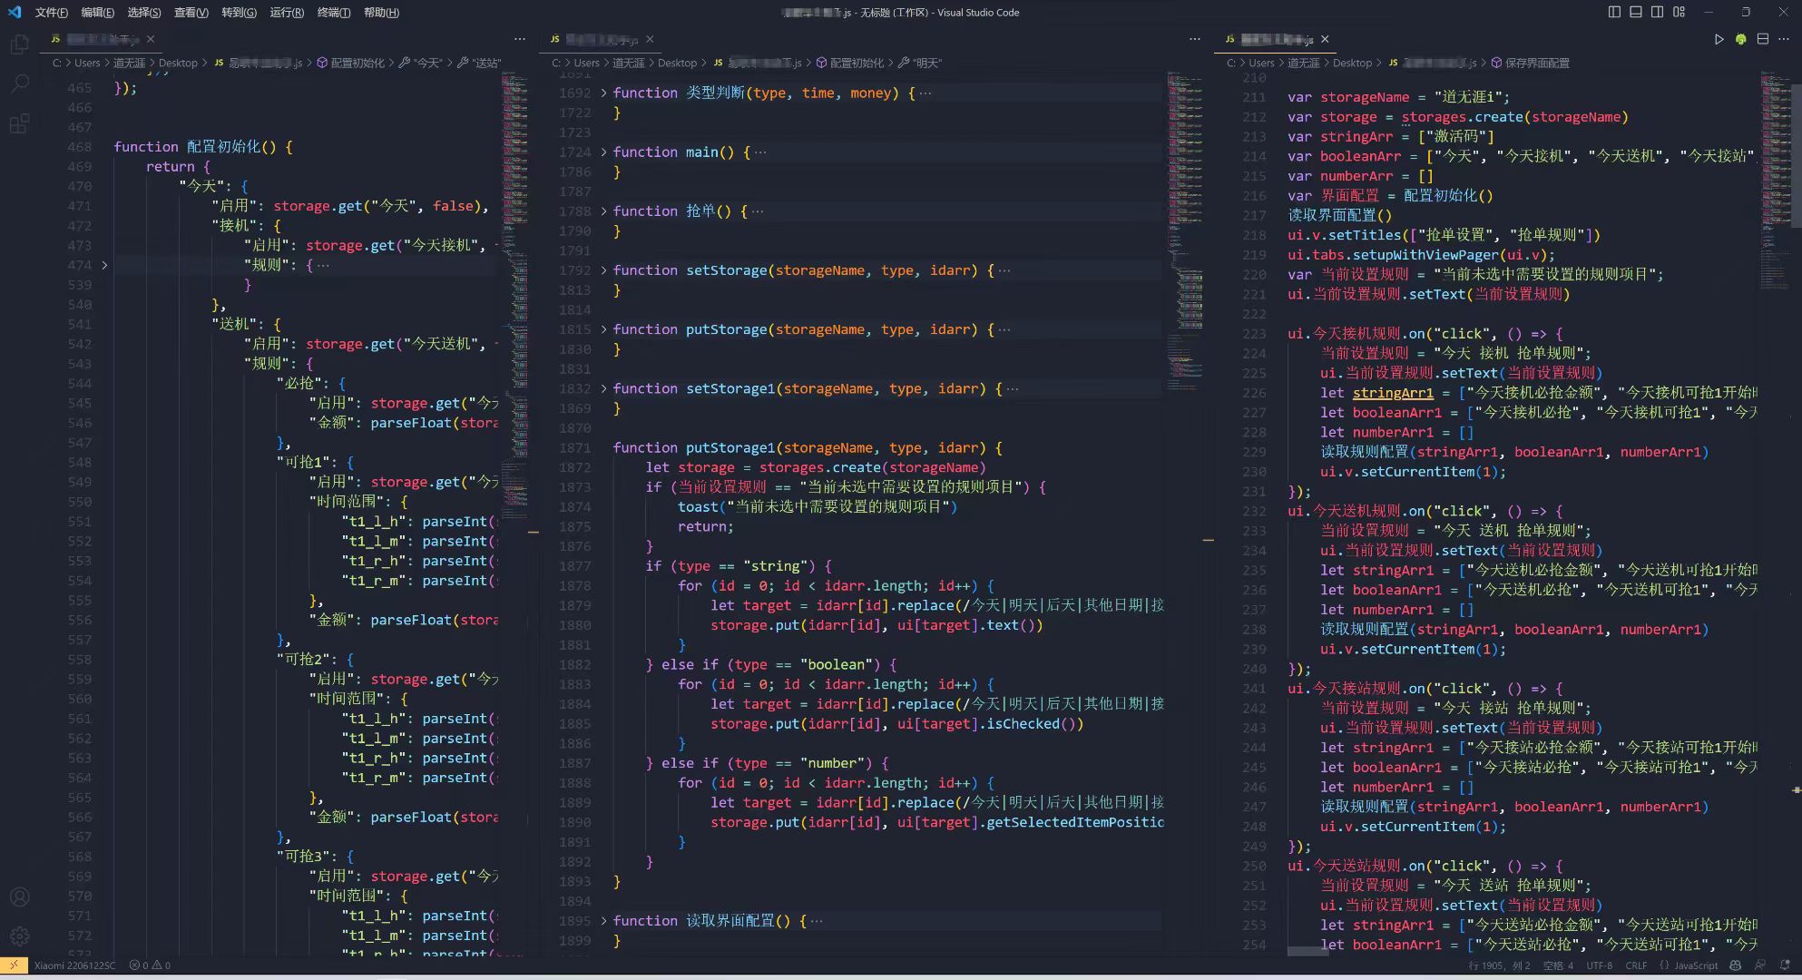Toggle bottom panel visibility layout button
This screenshot has height=980, width=1802.
click(x=1636, y=12)
